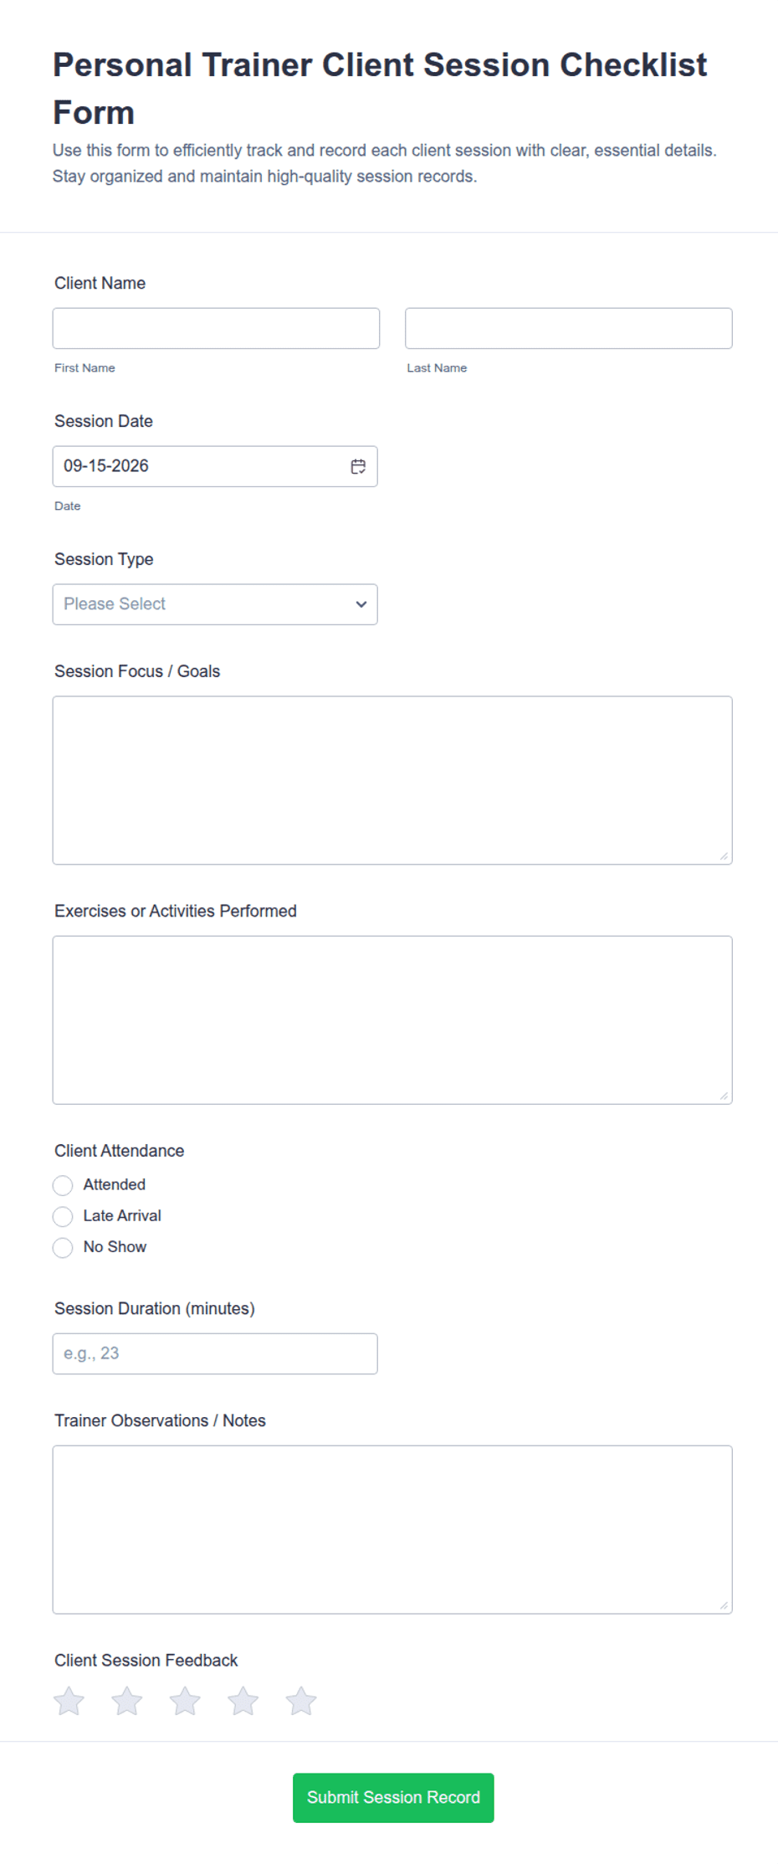Viewport: 778px width, 1864px height.
Task: Grab Trainer Observations textarea resize handle
Action: (724, 1605)
